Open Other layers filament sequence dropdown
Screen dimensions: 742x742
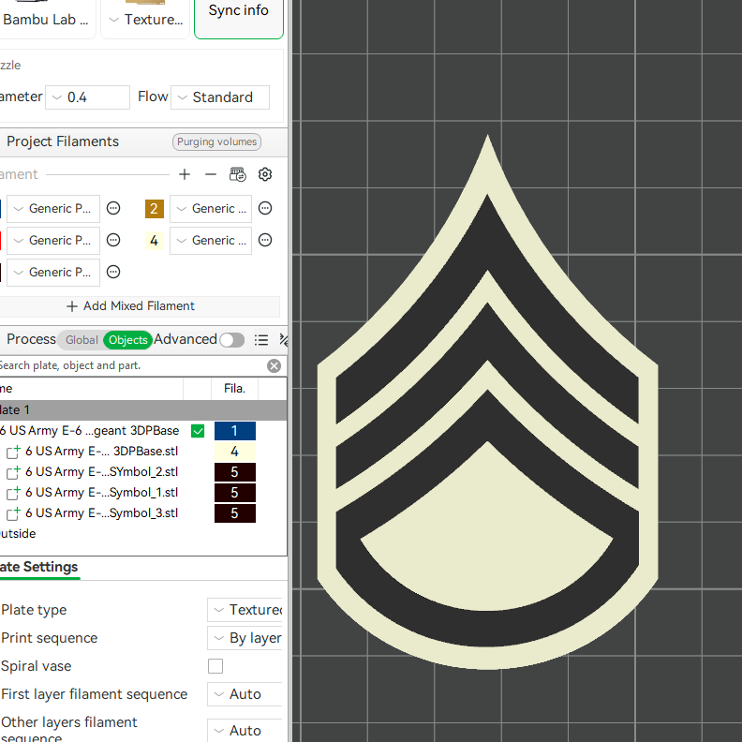tap(245, 730)
